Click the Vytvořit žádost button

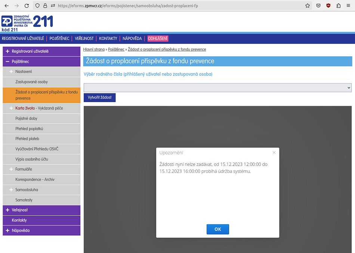click(99, 97)
